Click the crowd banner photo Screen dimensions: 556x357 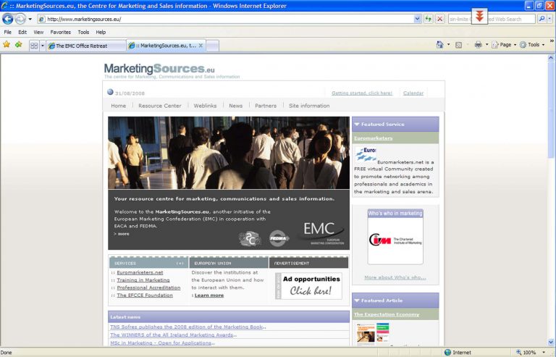click(x=229, y=153)
